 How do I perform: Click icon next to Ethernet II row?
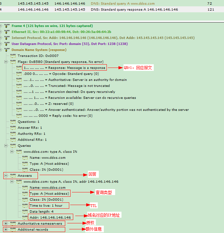pos(7,32)
